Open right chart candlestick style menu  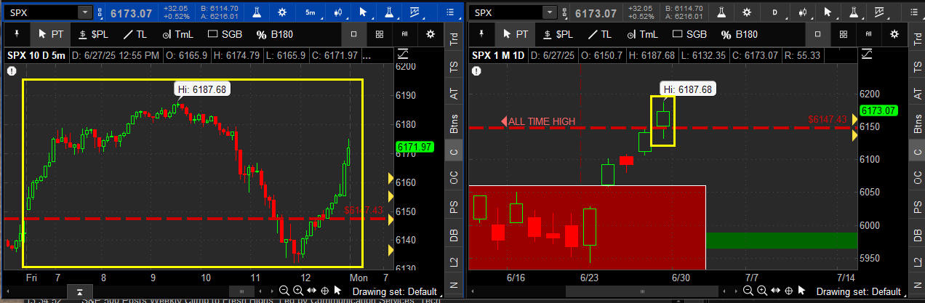[x=801, y=12]
